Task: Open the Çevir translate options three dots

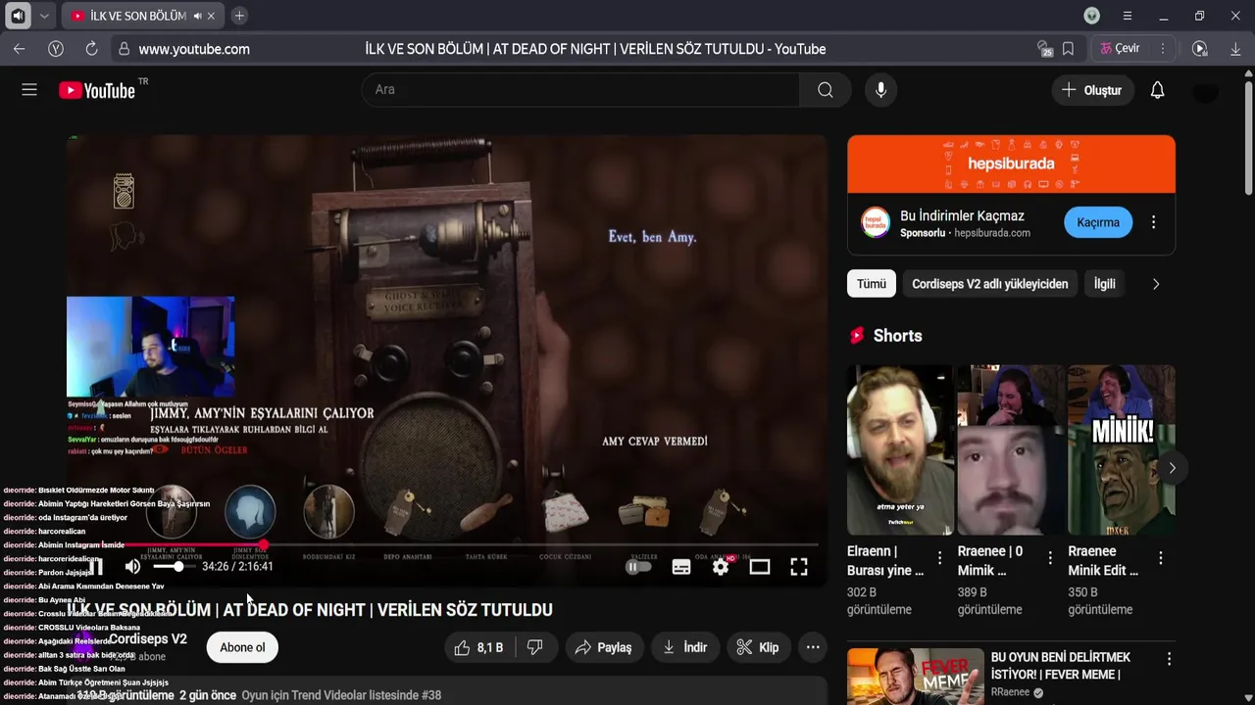Action: pyautogui.click(x=1162, y=49)
